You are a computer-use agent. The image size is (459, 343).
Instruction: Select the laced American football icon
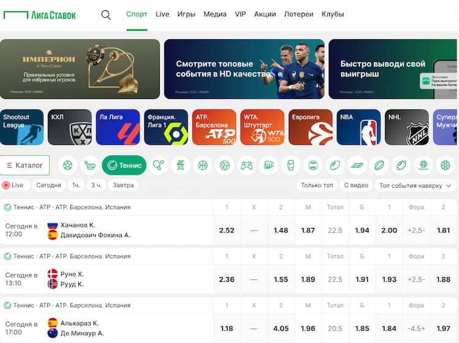coord(401,166)
